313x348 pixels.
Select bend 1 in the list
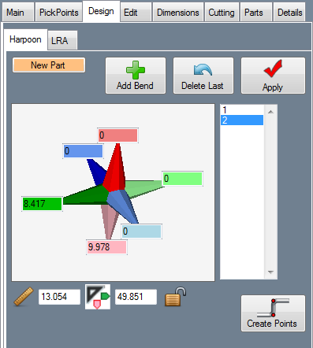coord(242,109)
